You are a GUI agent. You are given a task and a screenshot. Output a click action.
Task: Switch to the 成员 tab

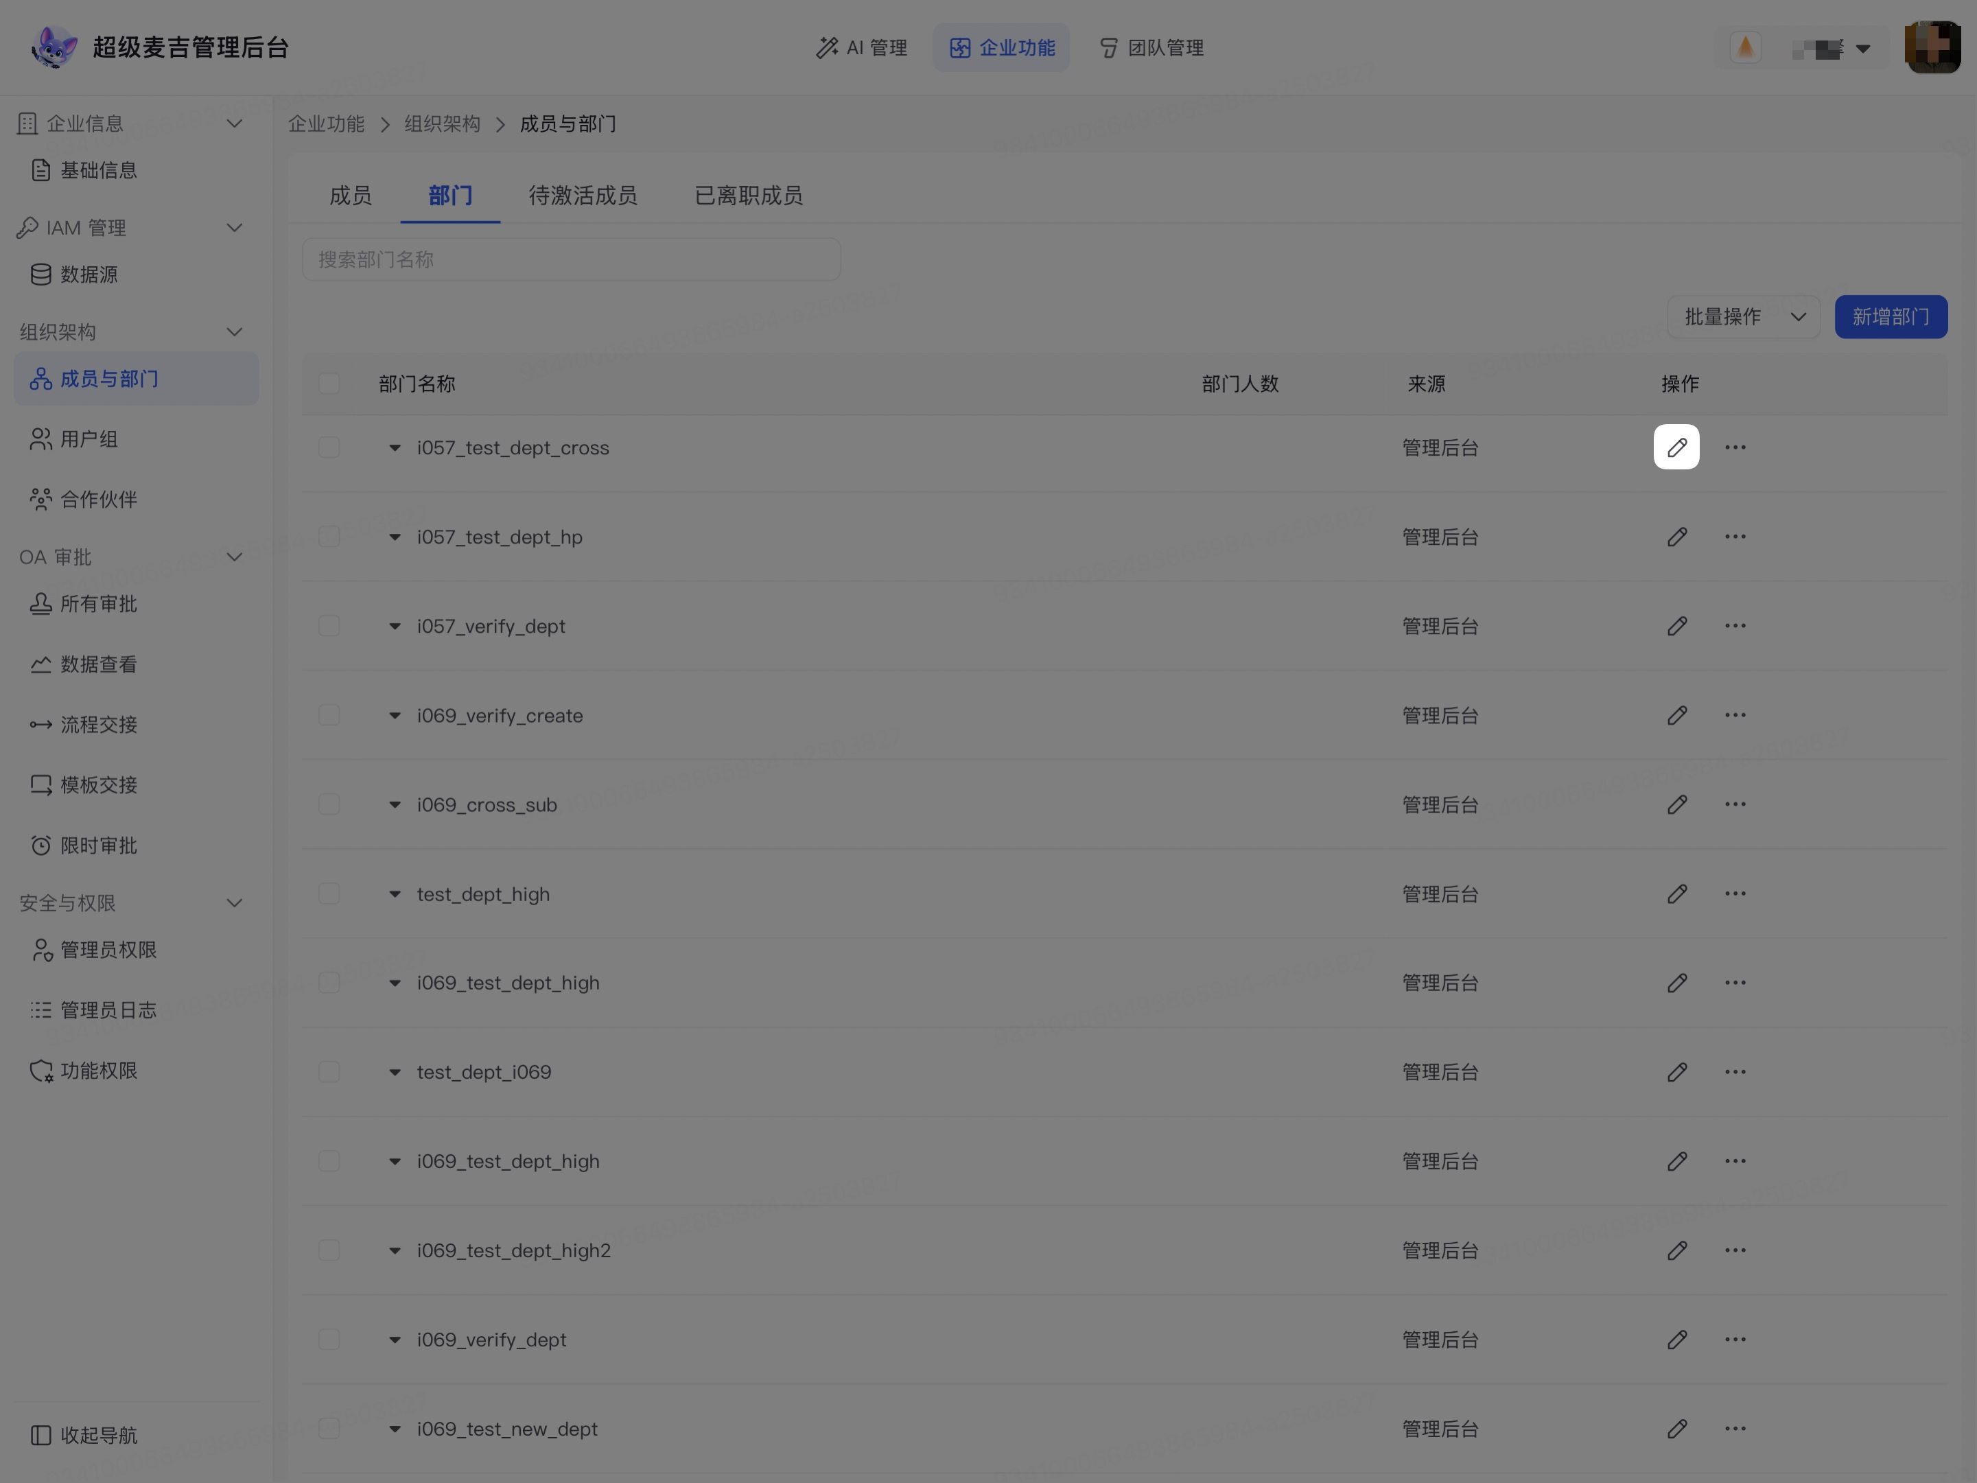point(351,196)
